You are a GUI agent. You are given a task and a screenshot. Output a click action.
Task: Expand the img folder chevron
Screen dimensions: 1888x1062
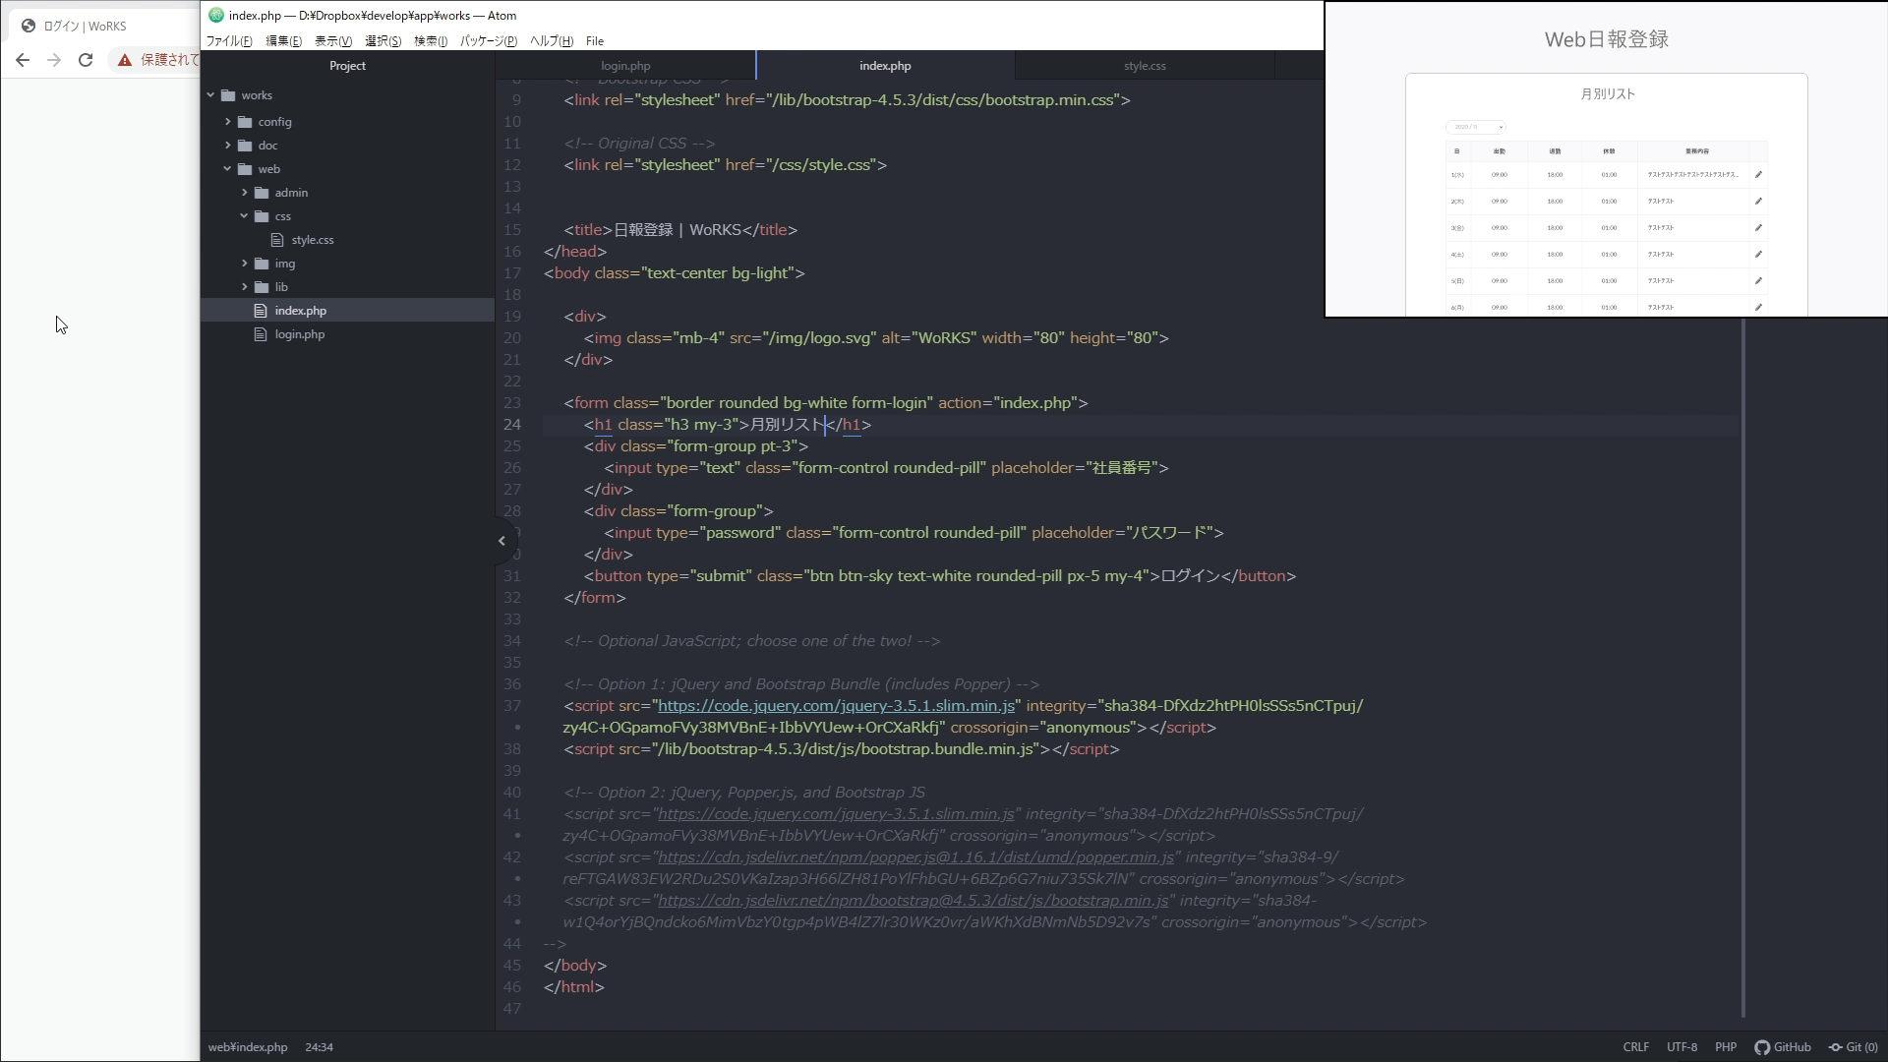pyautogui.click(x=245, y=264)
